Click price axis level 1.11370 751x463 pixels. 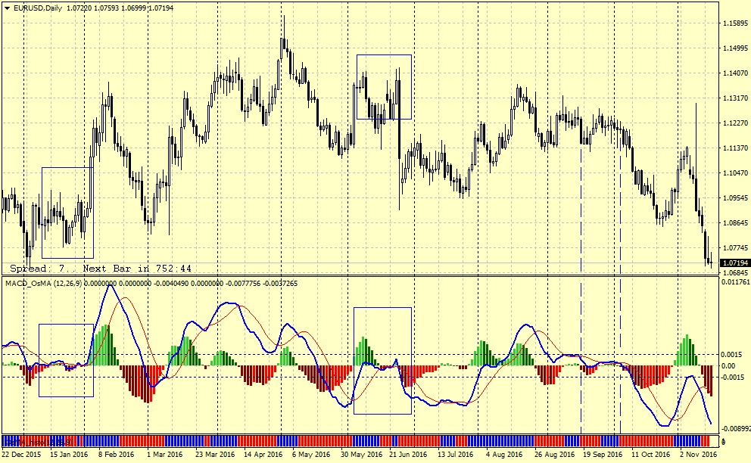(x=734, y=148)
